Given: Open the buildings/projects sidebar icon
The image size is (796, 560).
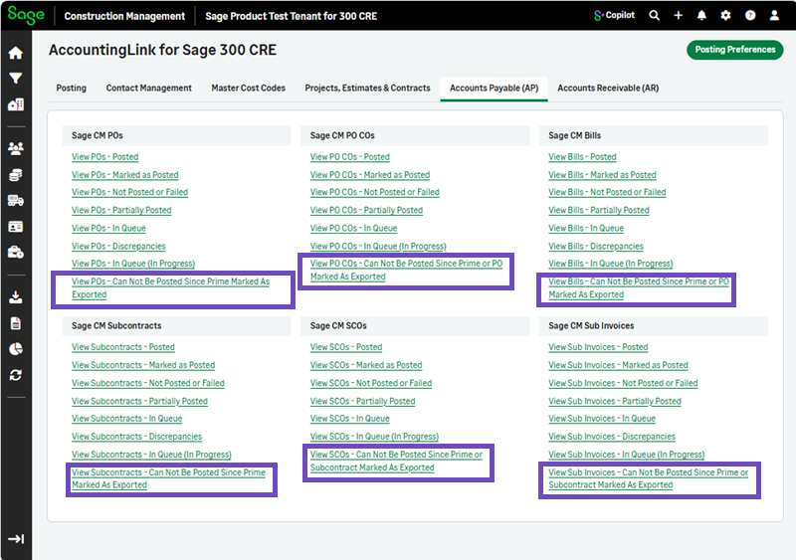Looking at the screenshot, I should point(16,104).
